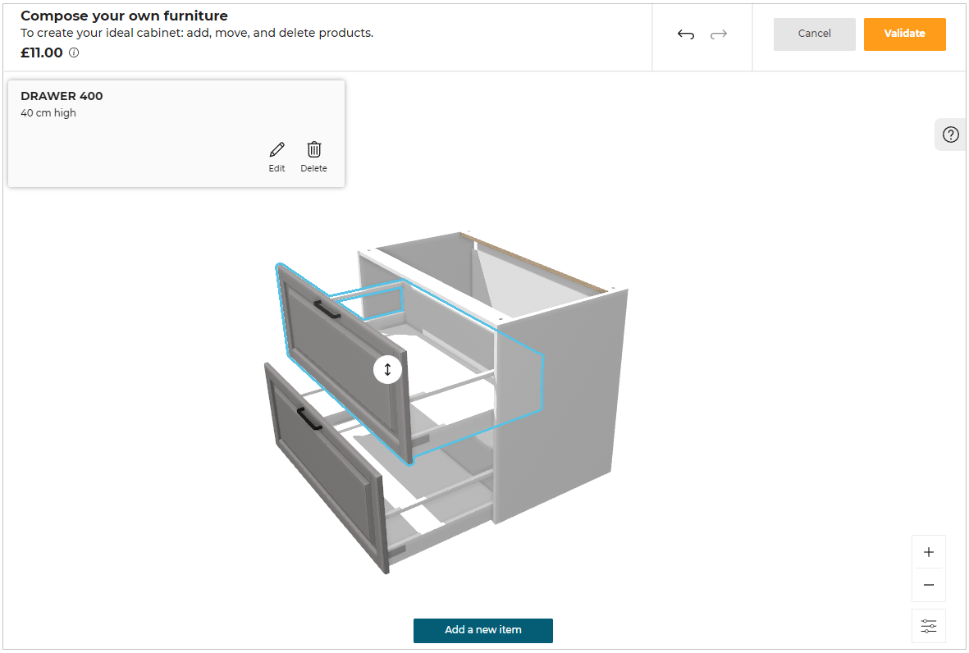Validate the furniture composition
The image size is (969, 653).
[904, 34]
